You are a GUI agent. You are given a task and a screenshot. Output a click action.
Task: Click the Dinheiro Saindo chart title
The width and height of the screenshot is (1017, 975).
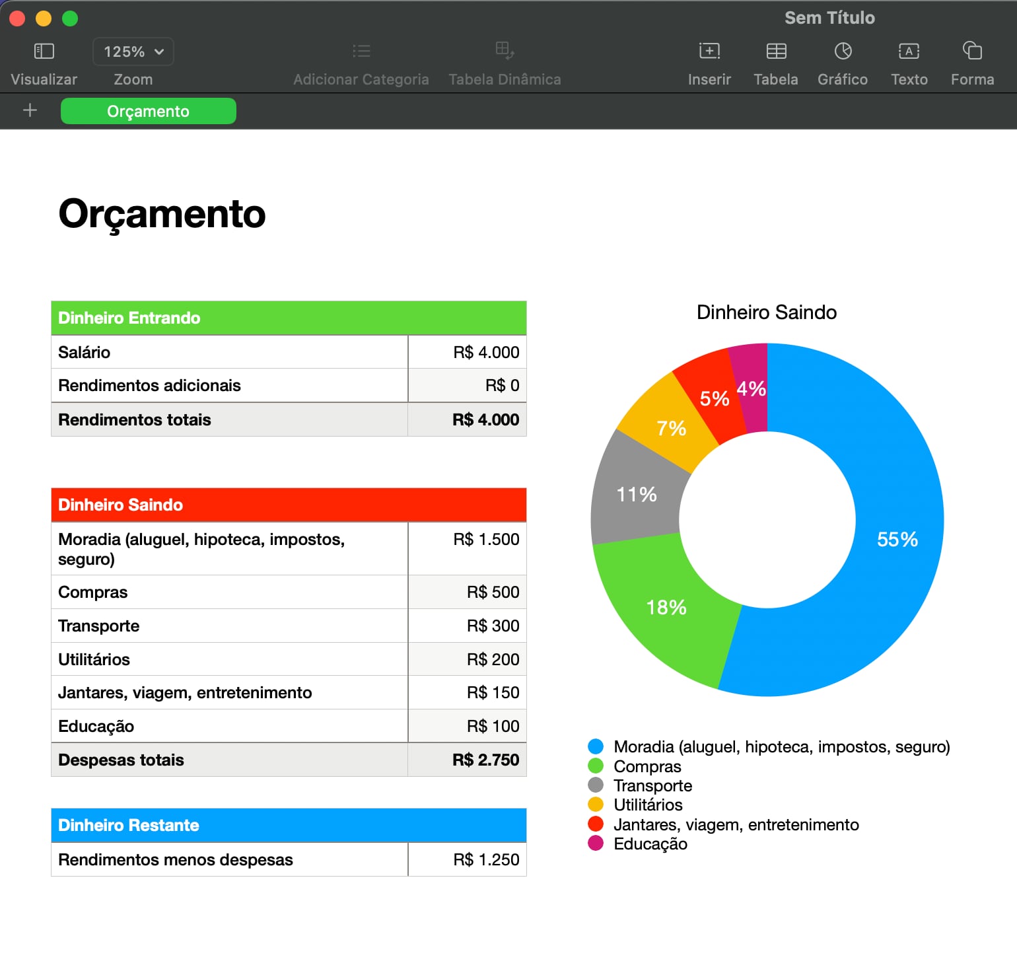[x=766, y=312]
